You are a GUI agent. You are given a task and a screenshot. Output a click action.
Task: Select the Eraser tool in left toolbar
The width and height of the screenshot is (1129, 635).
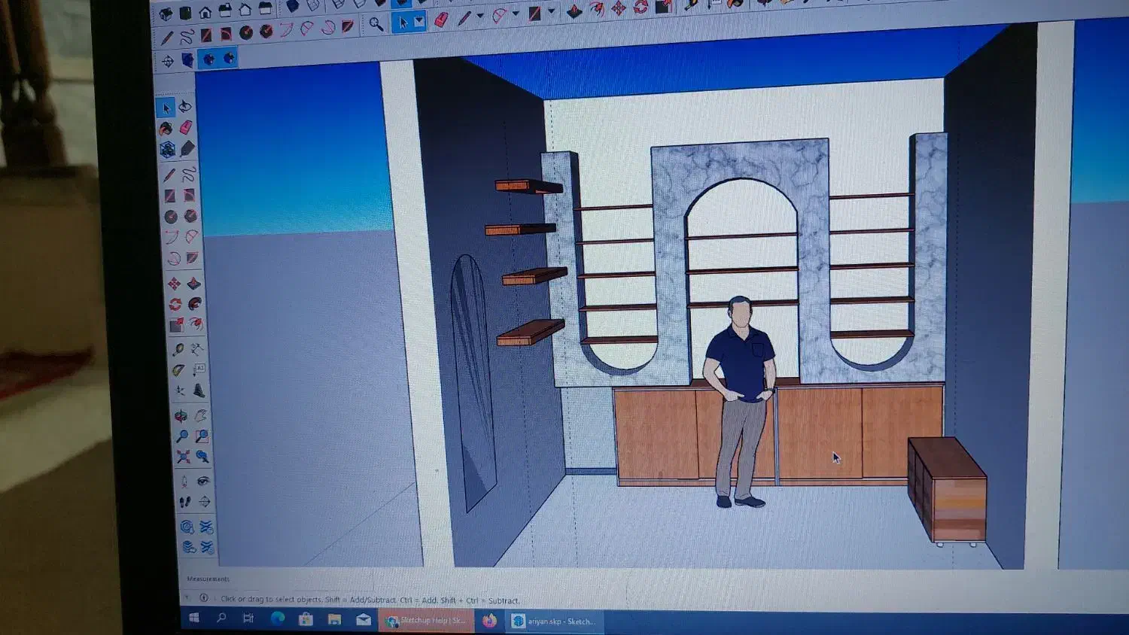click(x=186, y=128)
